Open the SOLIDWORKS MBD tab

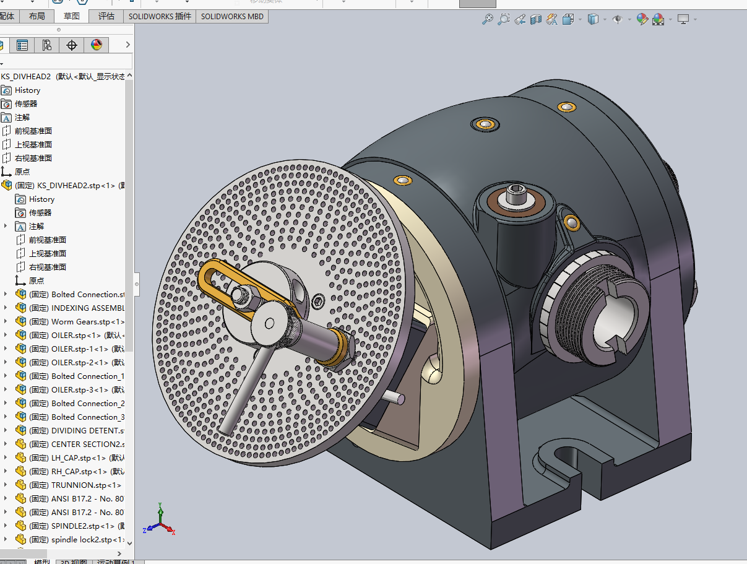[x=232, y=17]
